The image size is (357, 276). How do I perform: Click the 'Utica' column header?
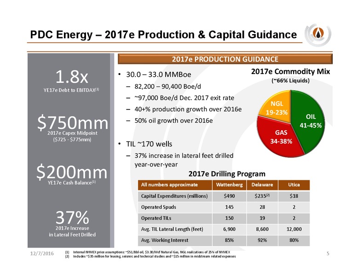tap(294, 184)
